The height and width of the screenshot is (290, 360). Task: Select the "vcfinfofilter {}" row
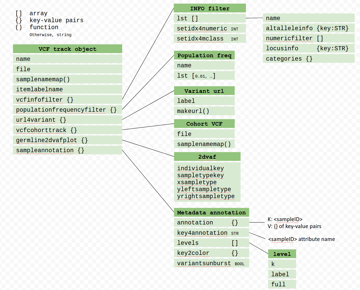tap(67, 100)
